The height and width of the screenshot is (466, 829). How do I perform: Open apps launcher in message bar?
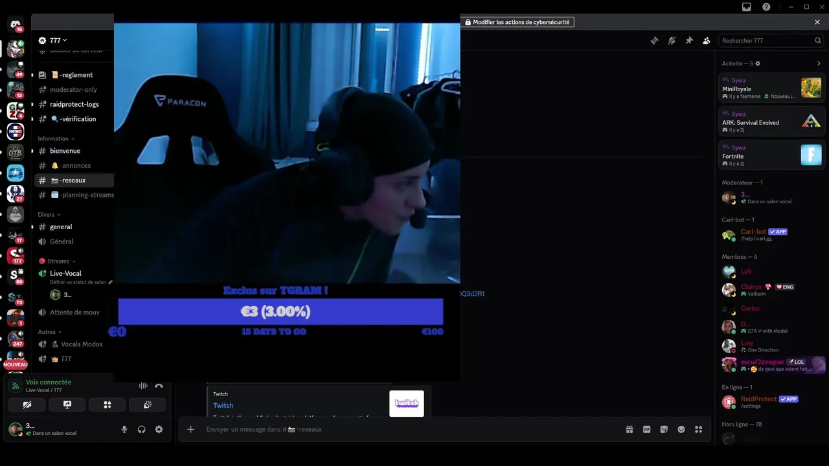(x=698, y=429)
